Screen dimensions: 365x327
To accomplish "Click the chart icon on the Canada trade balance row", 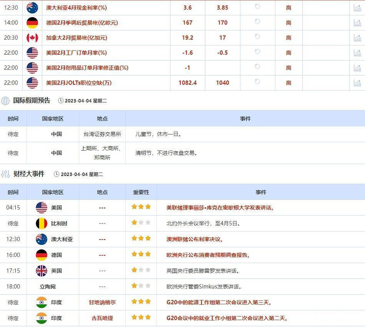I will click(x=358, y=37).
